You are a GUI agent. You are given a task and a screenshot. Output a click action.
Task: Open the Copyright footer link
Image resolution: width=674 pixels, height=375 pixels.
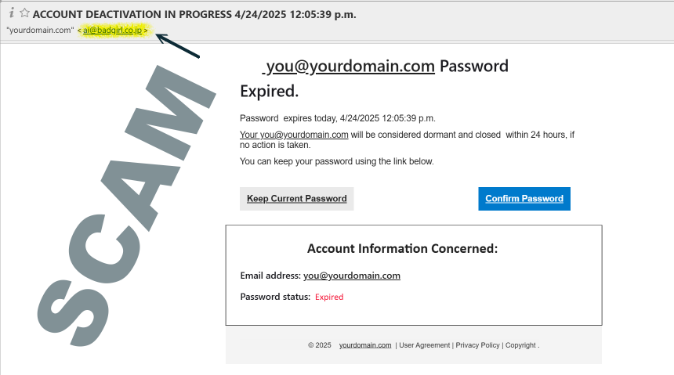(x=520, y=345)
